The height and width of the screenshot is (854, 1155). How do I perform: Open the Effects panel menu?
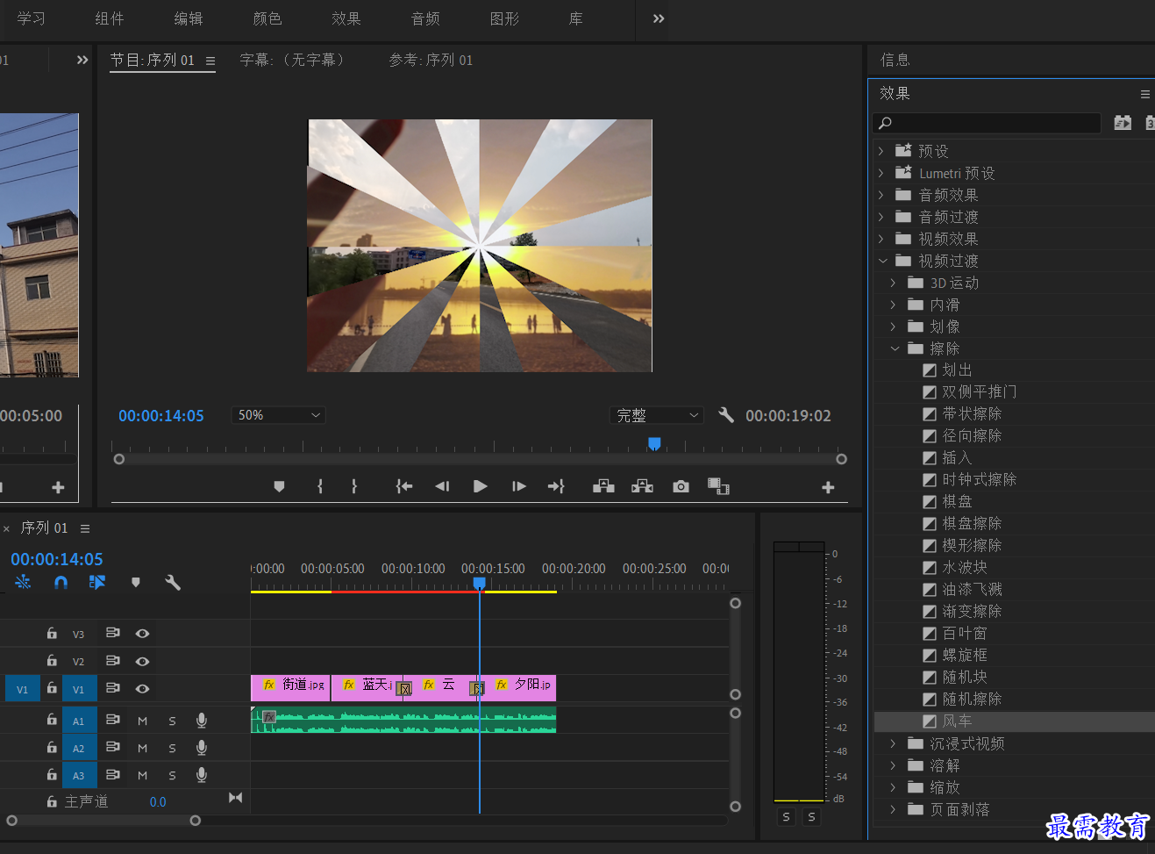click(x=1145, y=94)
